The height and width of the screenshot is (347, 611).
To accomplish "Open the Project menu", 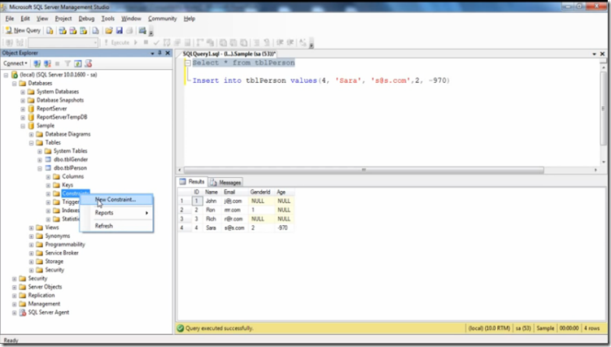I will [63, 18].
